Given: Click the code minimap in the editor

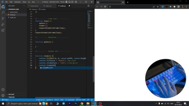Looking at the screenshot, I should pos(90,20).
